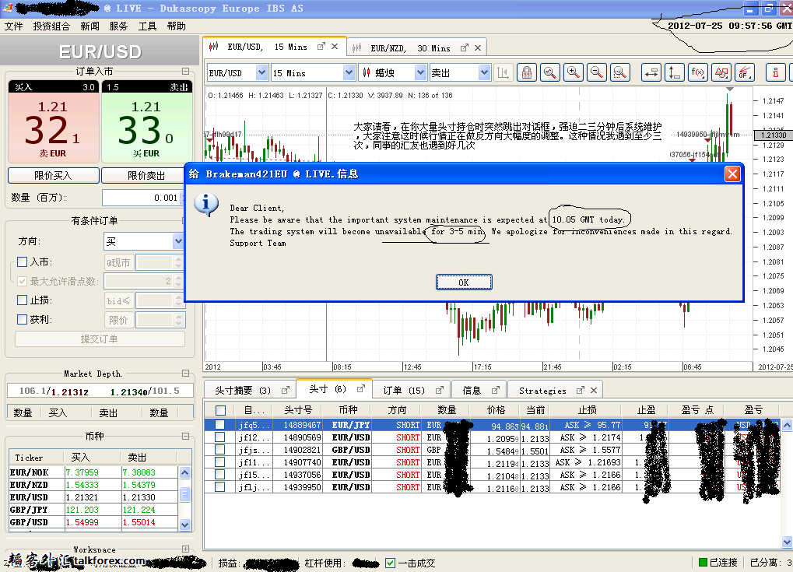Toggle the 一击成交 checkbox
The width and height of the screenshot is (793, 572).
tap(390, 563)
